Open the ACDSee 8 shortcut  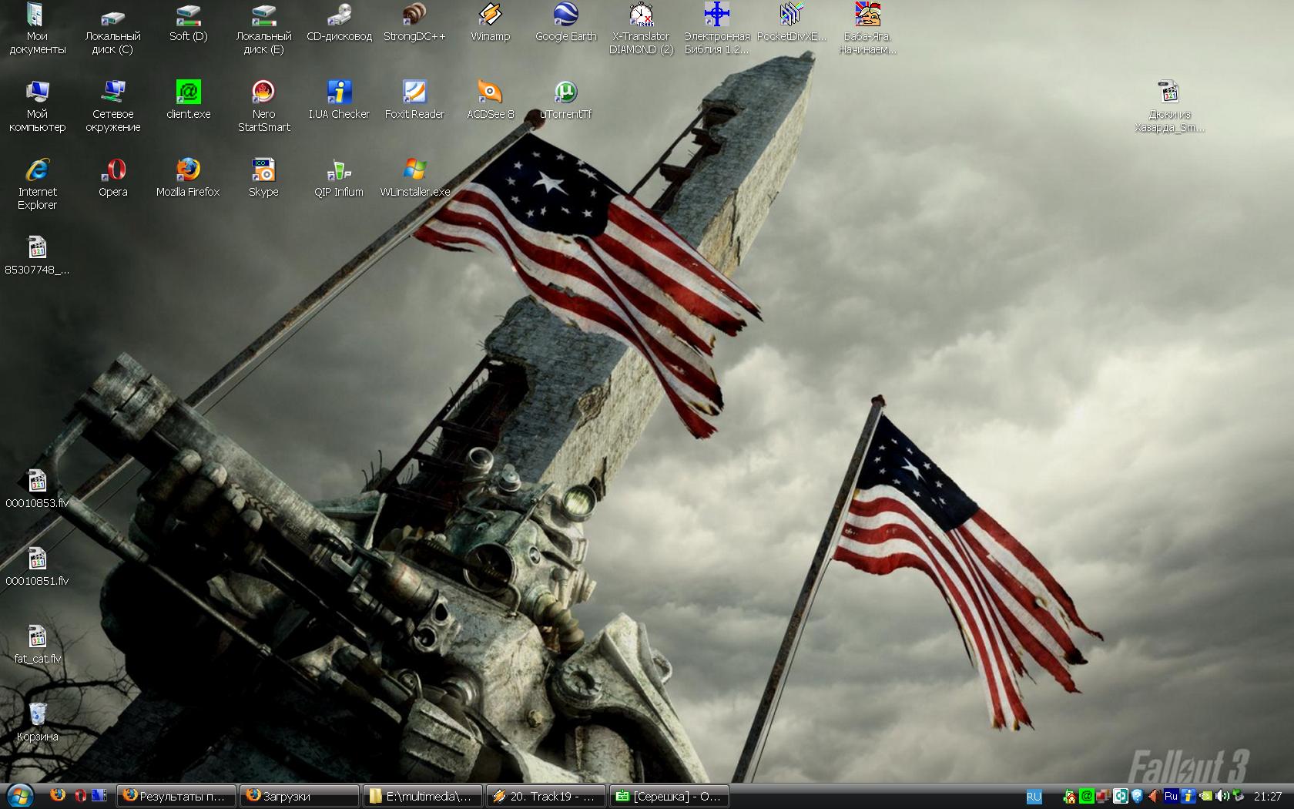click(x=490, y=92)
